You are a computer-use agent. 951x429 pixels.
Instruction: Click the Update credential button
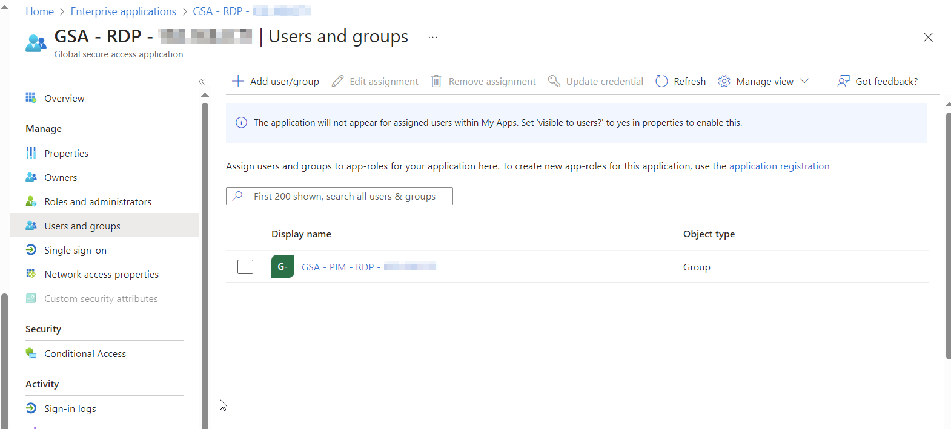(x=595, y=81)
